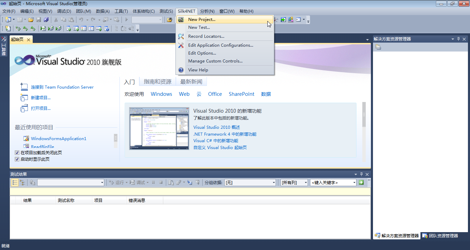Viewport: 470px width, 250px height.
Task: Click the Undo arrow icon
Action: pos(81,20)
